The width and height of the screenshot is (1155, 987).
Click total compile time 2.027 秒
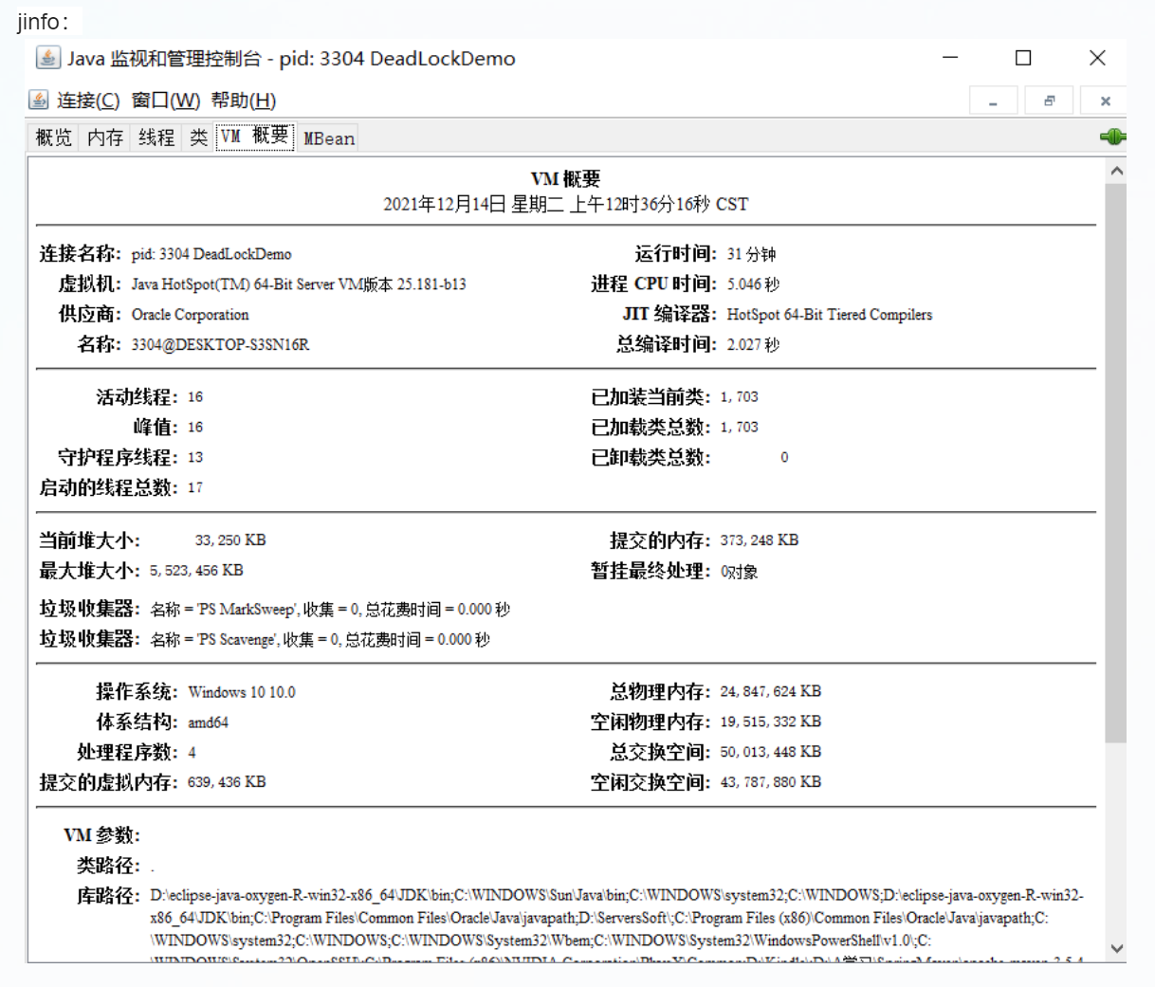click(753, 345)
